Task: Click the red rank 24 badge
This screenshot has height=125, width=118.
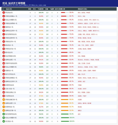Action: [3, 96]
